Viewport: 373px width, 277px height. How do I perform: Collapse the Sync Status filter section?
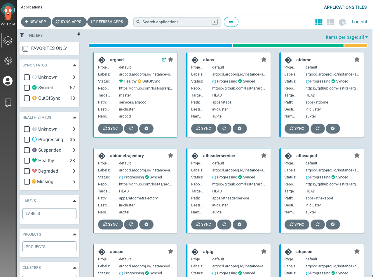pos(74,65)
